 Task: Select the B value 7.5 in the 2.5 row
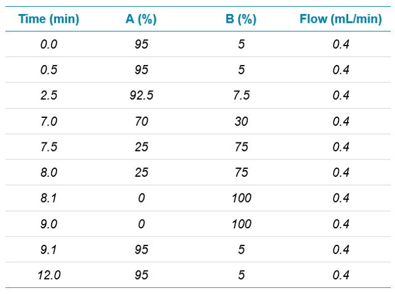[241, 96]
